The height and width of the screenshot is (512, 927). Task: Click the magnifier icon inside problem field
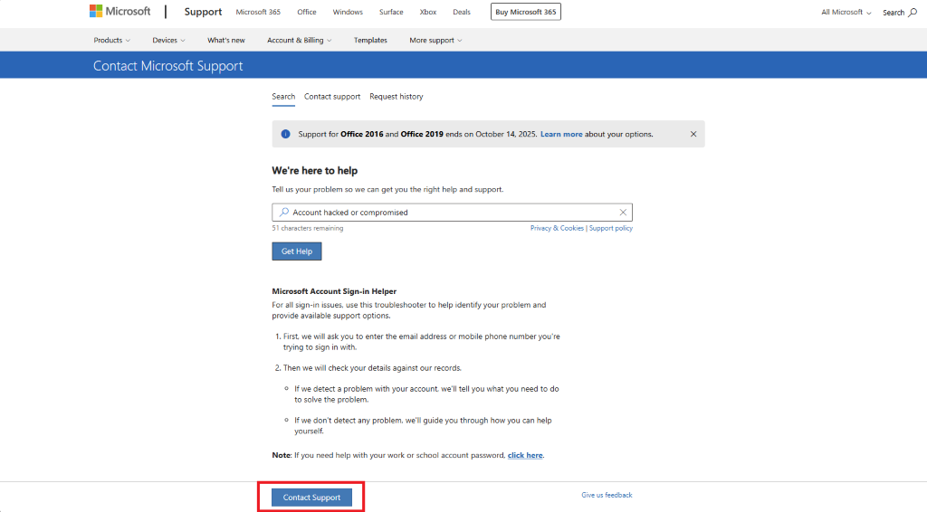click(284, 212)
